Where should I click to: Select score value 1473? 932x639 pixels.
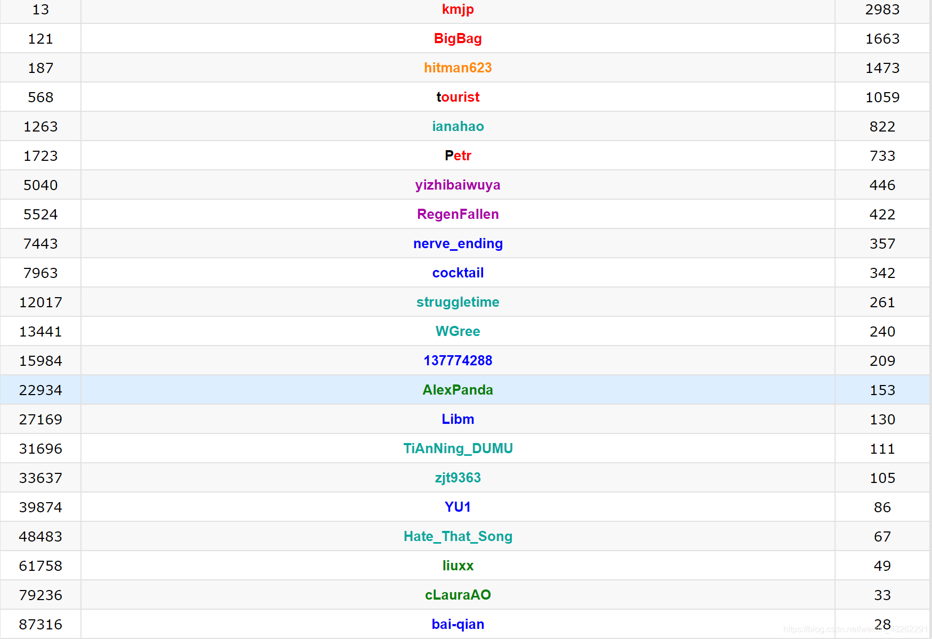pyautogui.click(x=882, y=68)
